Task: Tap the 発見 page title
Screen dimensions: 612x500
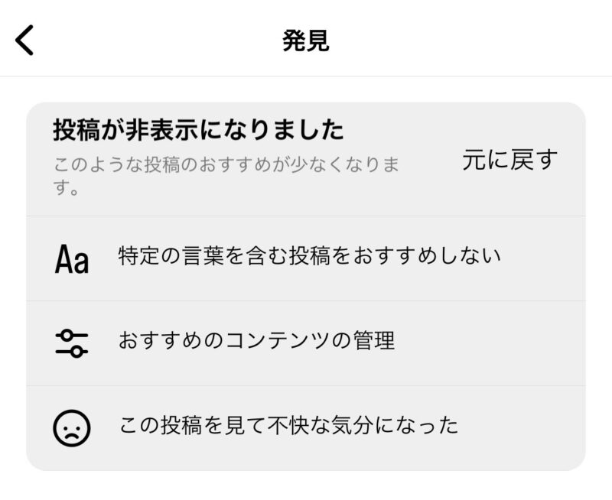Action: pyautogui.click(x=306, y=41)
